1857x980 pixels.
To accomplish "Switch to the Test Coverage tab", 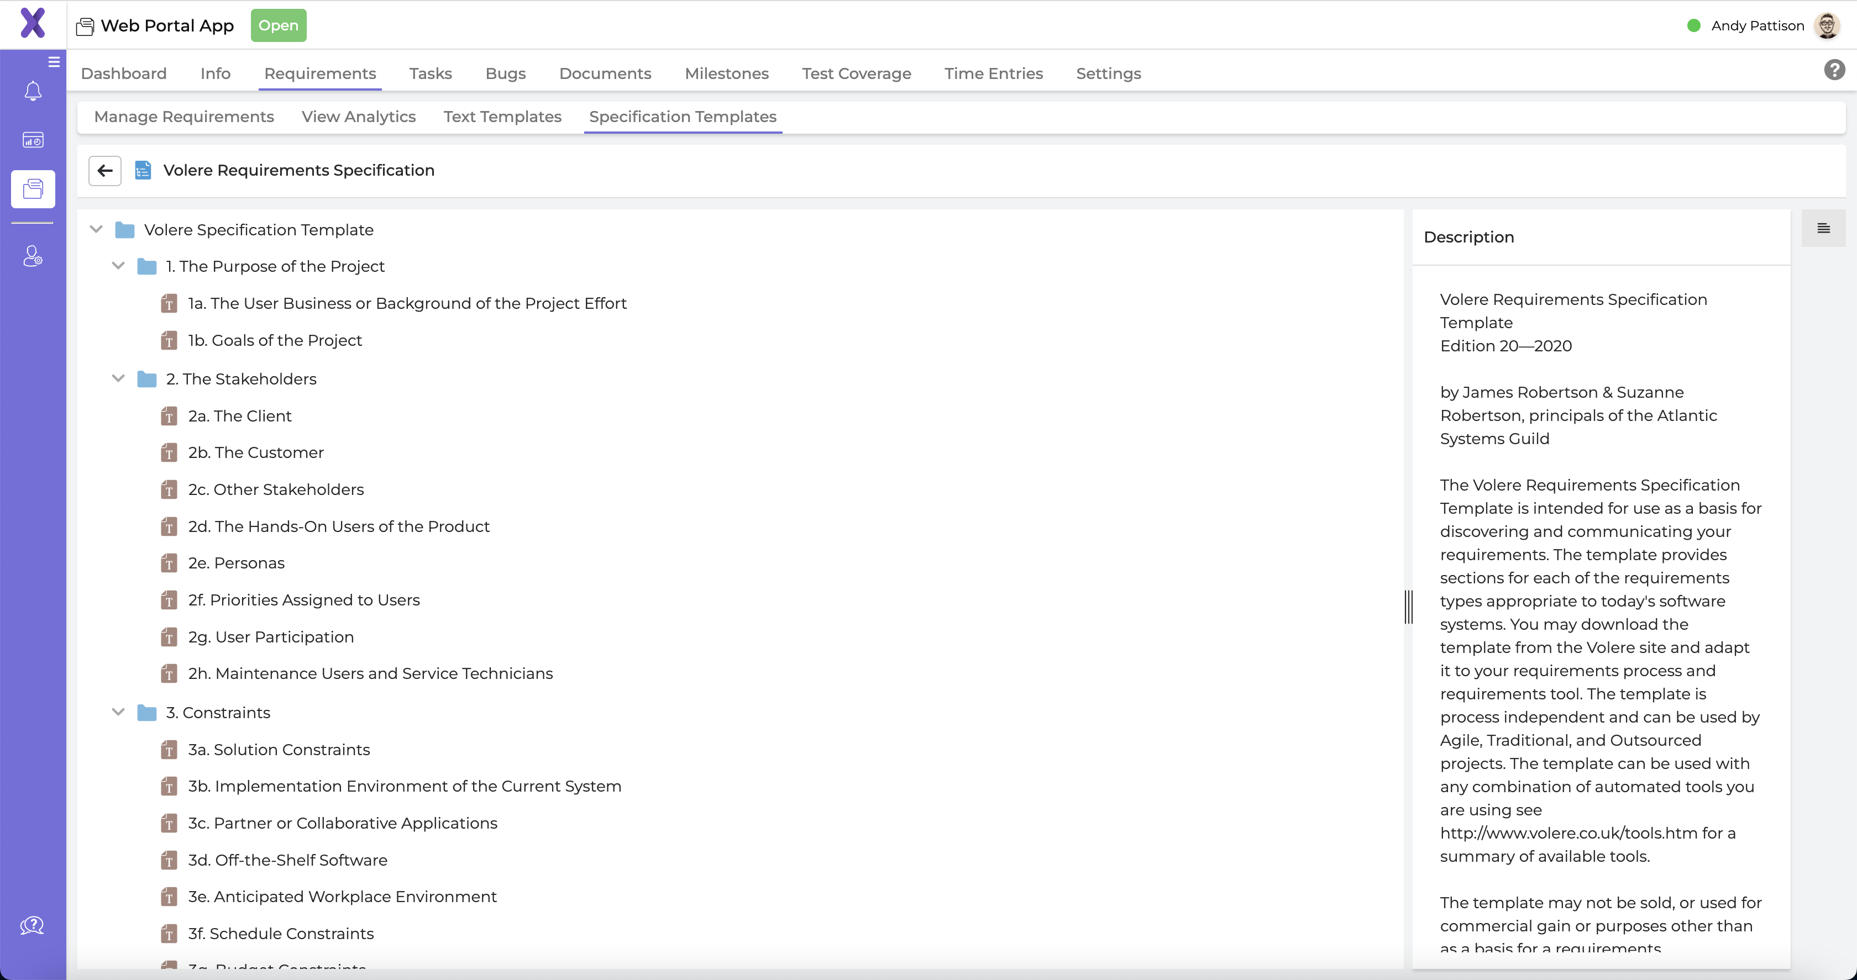I will coord(857,73).
